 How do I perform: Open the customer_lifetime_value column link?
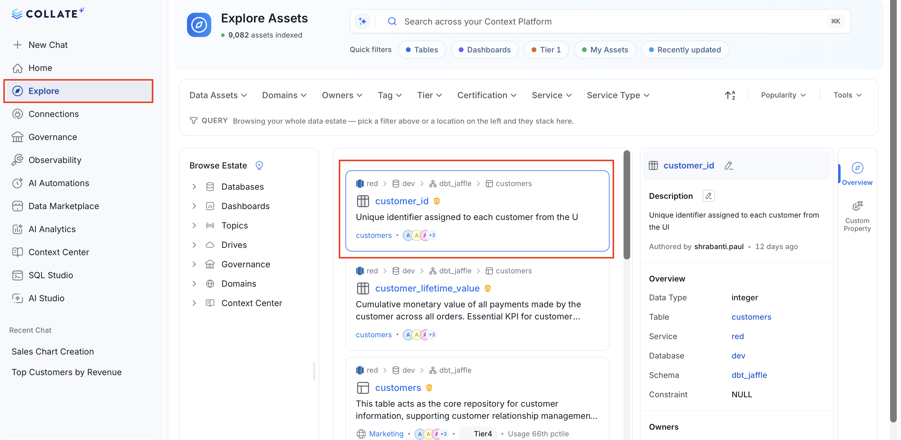pos(427,288)
